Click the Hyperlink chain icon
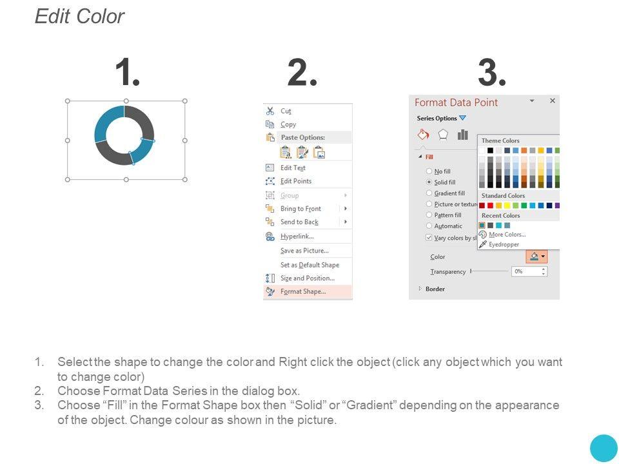The width and height of the screenshot is (619, 464). pyautogui.click(x=270, y=237)
